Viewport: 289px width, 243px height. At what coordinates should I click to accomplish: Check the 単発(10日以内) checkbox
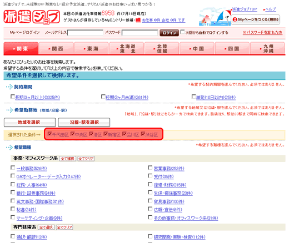[x=193, y=97]
